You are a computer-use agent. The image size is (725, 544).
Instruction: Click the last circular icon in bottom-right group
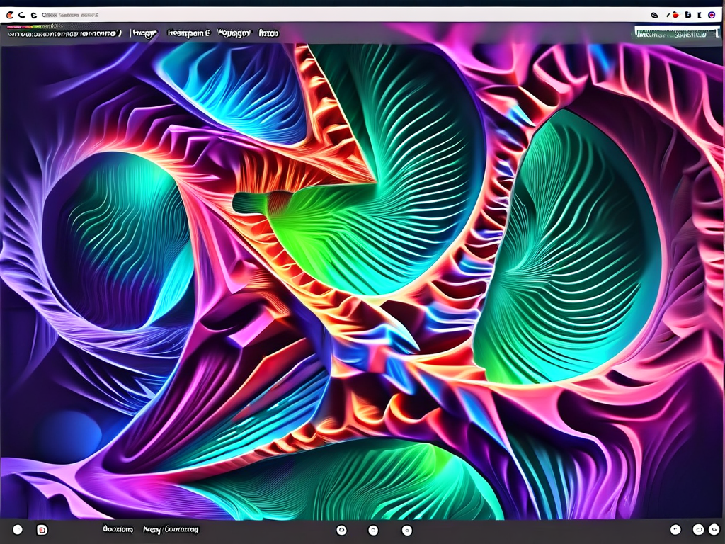pos(712,529)
